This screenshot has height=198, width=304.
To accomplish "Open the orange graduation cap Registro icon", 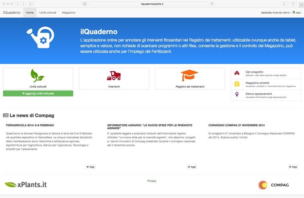I will (189, 75).
